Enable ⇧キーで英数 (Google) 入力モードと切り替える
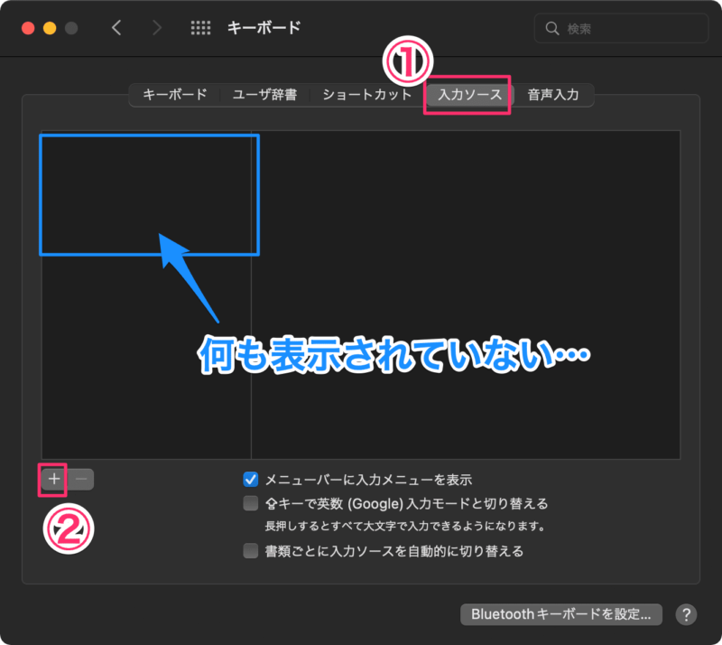The width and height of the screenshot is (722, 645). tap(250, 503)
